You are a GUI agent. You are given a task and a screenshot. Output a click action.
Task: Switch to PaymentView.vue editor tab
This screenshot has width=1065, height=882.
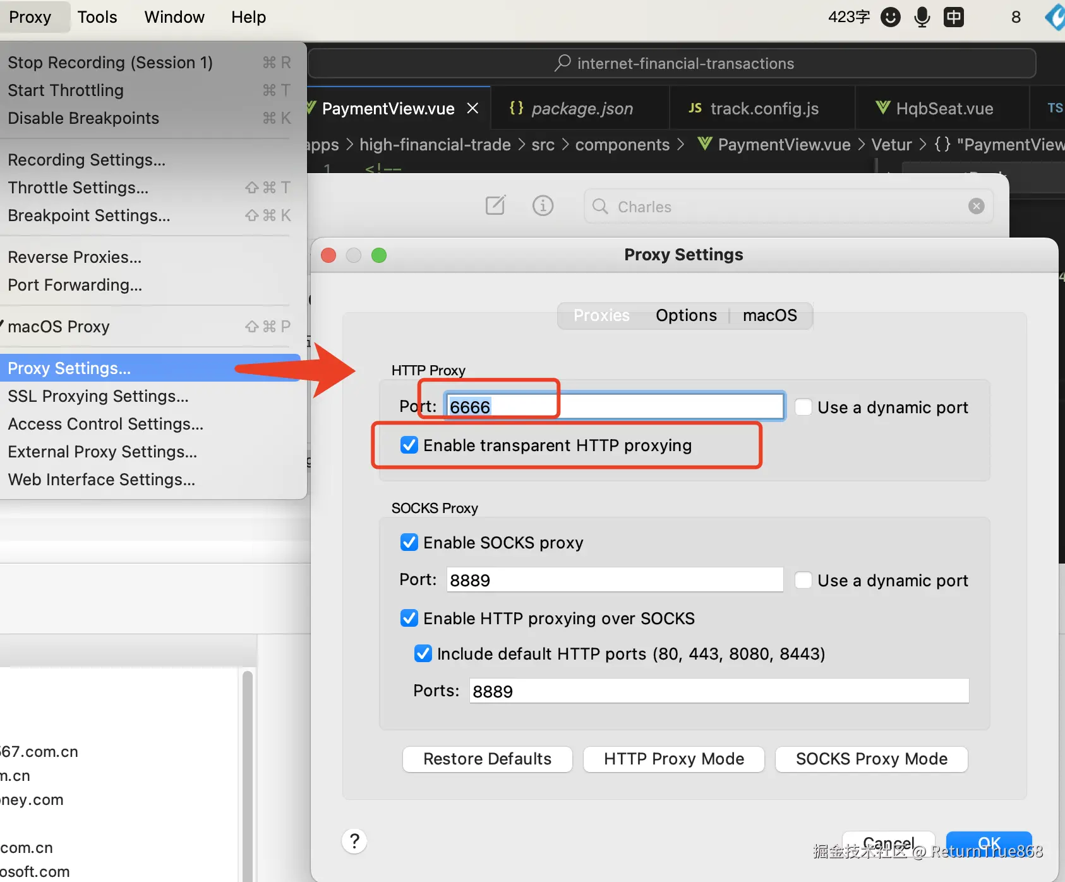coord(398,109)
